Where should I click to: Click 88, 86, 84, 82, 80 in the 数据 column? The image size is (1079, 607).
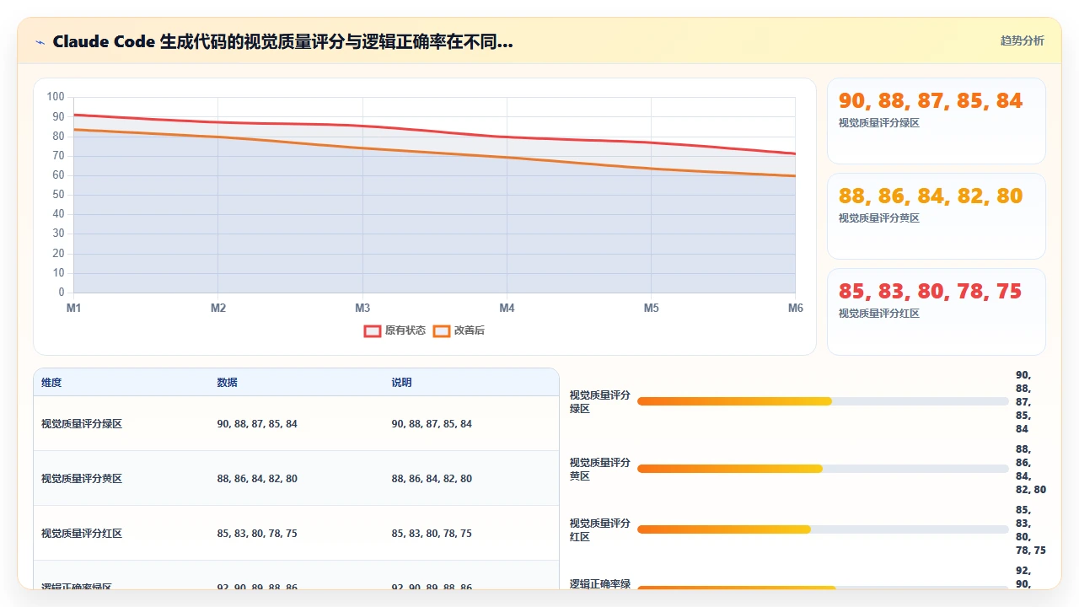click(x=257, y=479)
